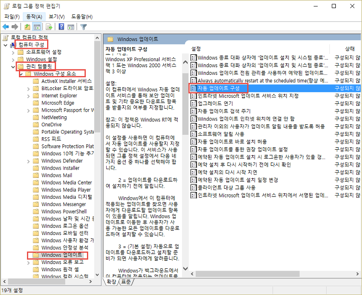
Task: Switch to the 표준 tab
Action: coord(126,282)
